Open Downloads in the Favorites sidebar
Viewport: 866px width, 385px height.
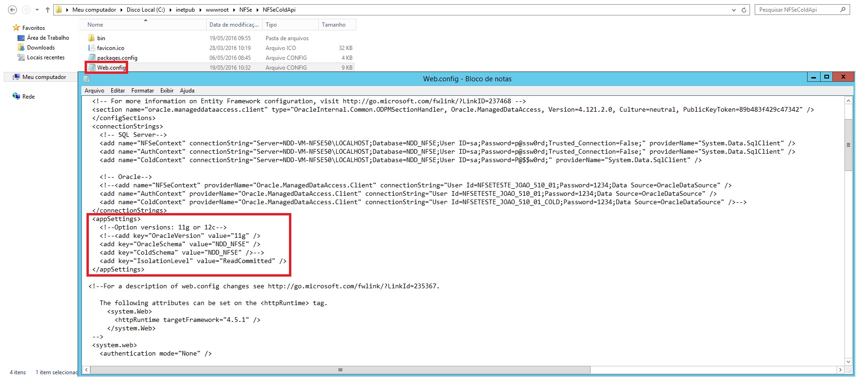pos(41,48)
